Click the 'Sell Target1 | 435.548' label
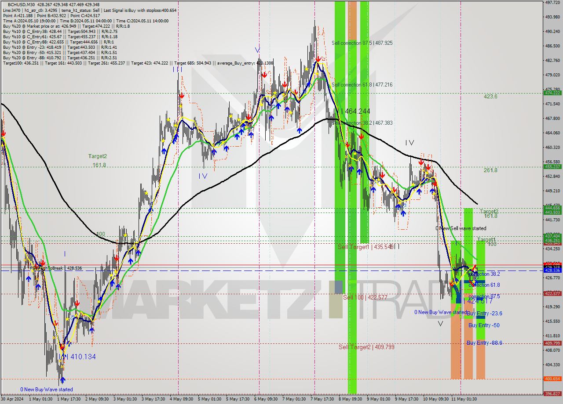Viewport: 563px width, 404px height. point(365,247)
